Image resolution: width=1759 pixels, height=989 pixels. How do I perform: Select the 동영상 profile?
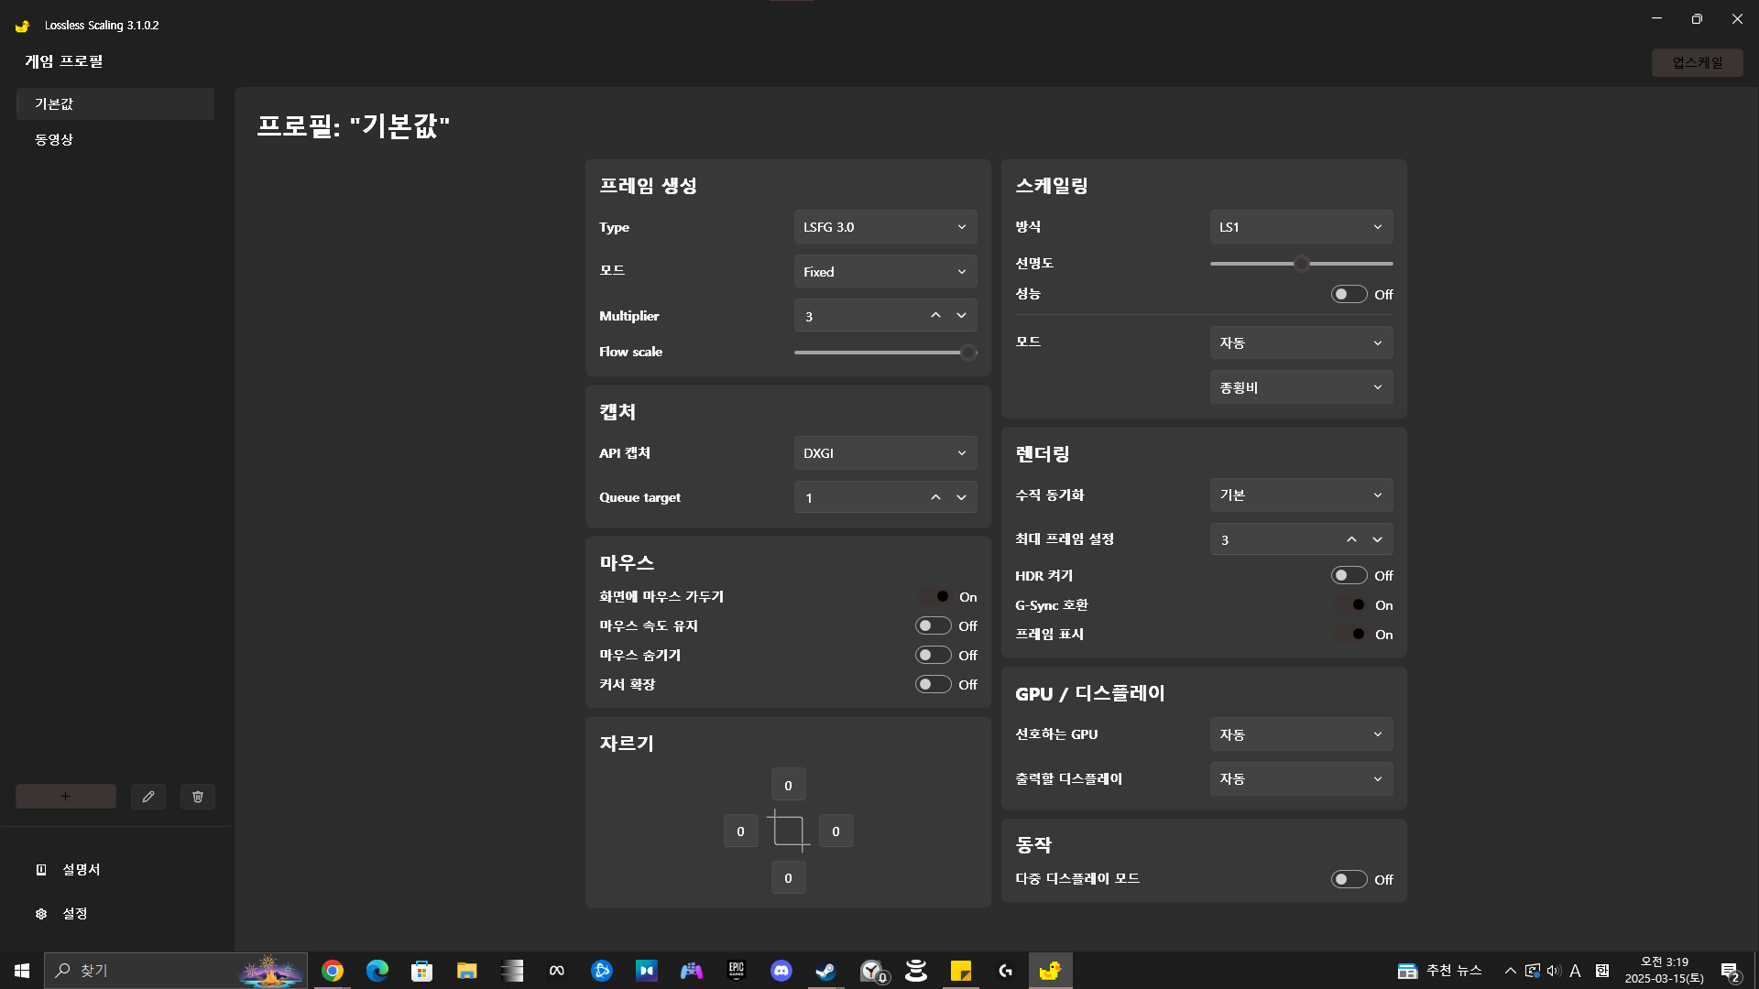pos(54,139)
